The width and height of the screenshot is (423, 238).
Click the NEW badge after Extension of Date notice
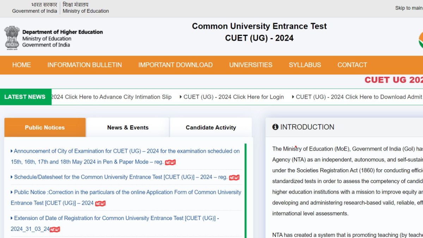55,230
